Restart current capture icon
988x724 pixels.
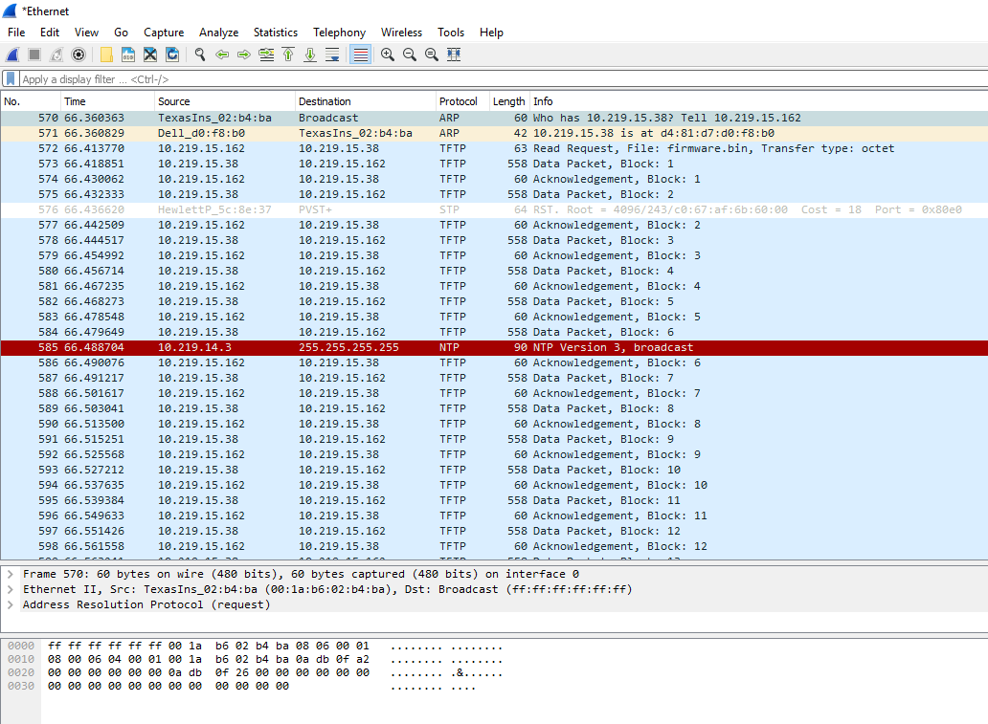pos(56,55)
